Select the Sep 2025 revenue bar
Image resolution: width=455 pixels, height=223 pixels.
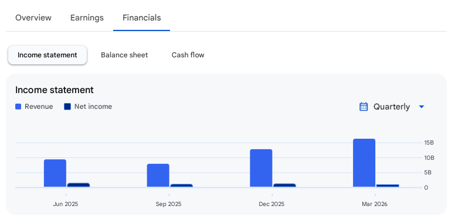point(158,176)
